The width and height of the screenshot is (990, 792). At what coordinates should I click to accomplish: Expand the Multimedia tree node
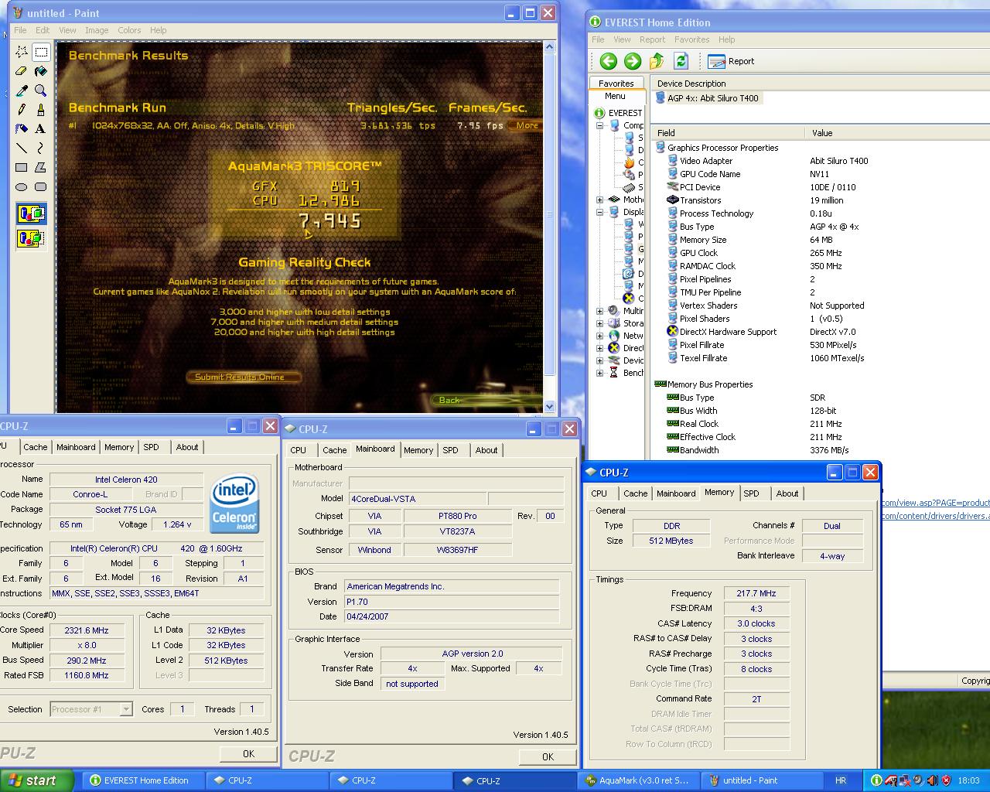(x=599, y=311)
